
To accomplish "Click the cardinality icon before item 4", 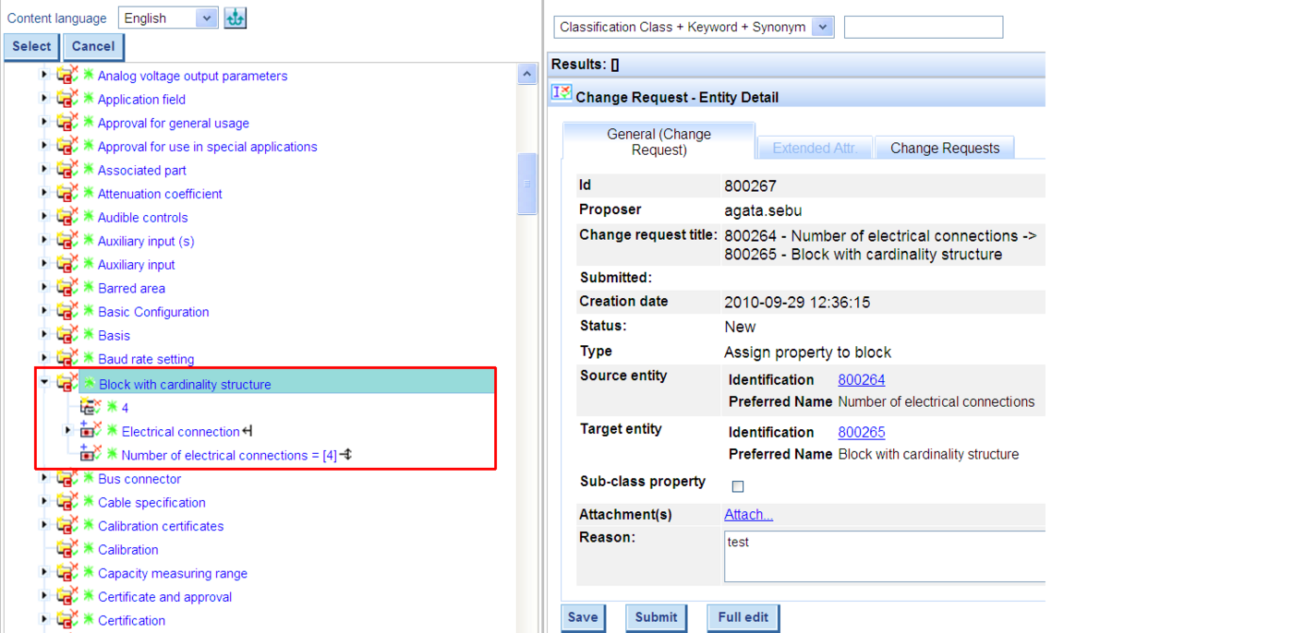I will [x=91, y=407].
